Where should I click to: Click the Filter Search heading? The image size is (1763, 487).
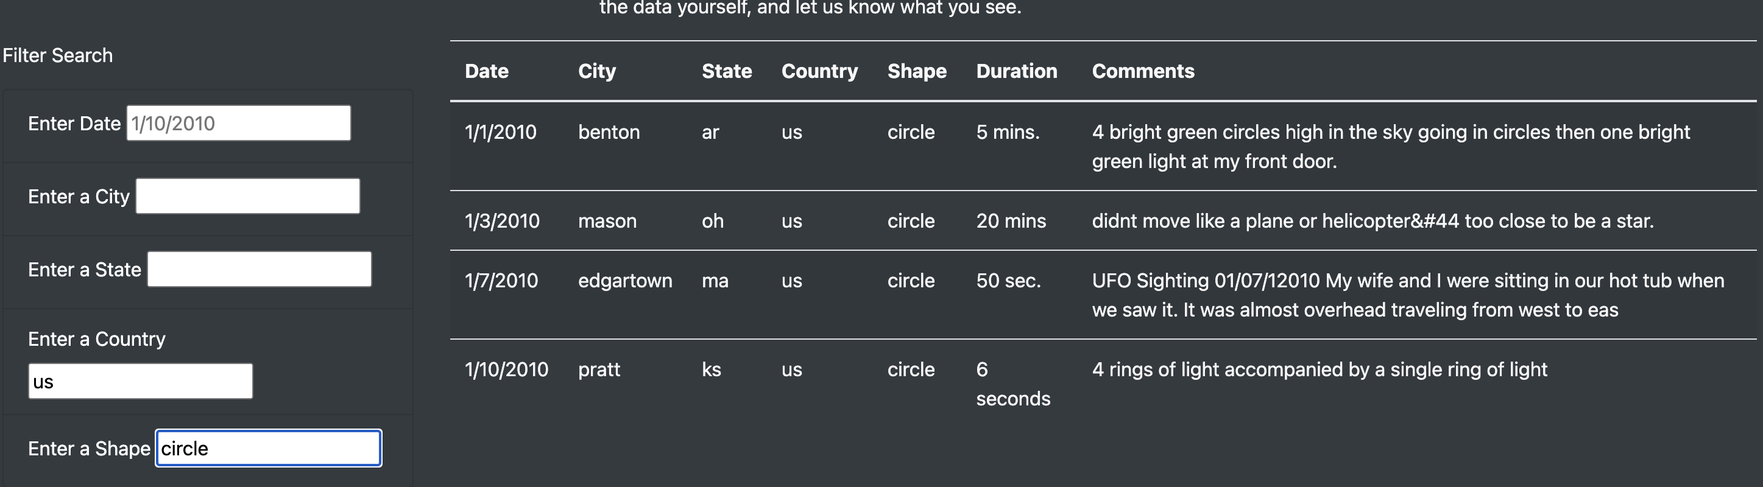coord(57,55)
